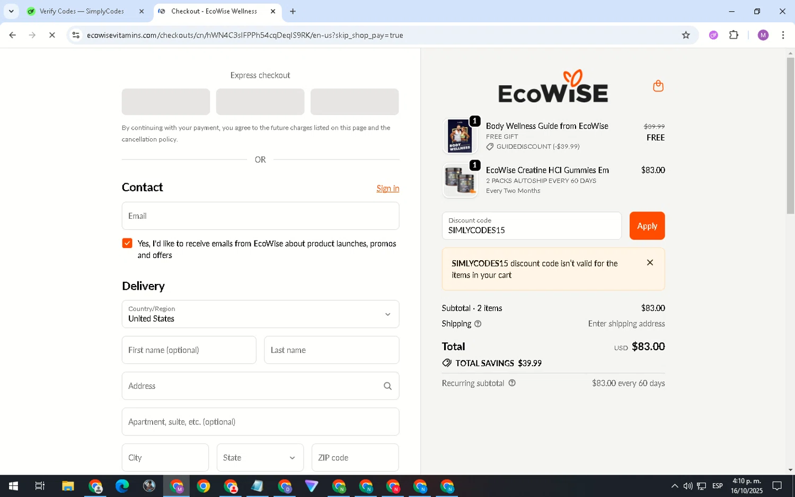This screenshot has width=795, height=497.
Task: Open File Explorer from the taskbar
Action: (68, 486)
